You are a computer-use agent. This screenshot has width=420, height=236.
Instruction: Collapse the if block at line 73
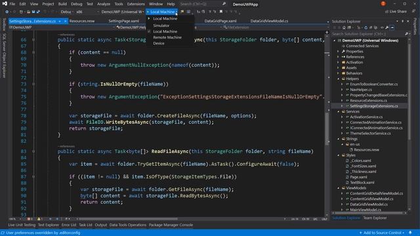pos(33,84)
